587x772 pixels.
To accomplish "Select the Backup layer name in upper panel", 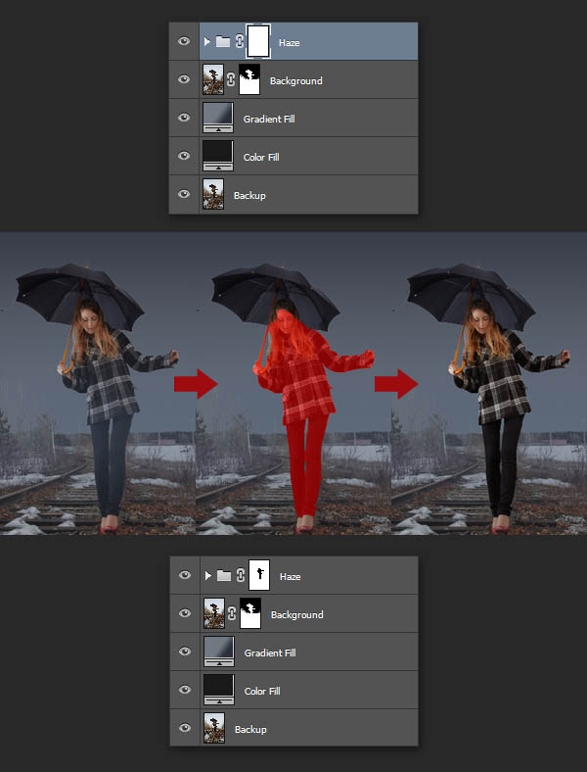I will pos(249,196).
